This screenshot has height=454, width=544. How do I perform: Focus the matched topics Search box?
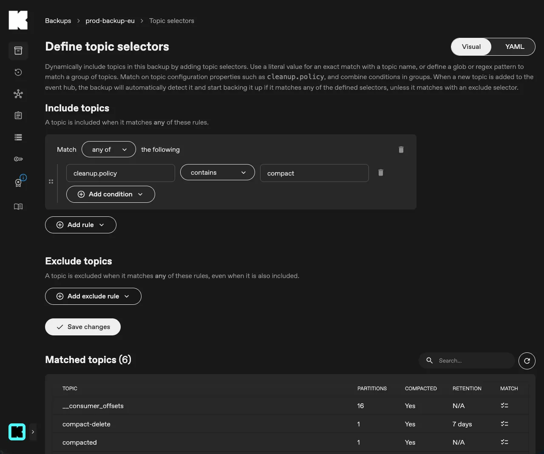[467, 360]
